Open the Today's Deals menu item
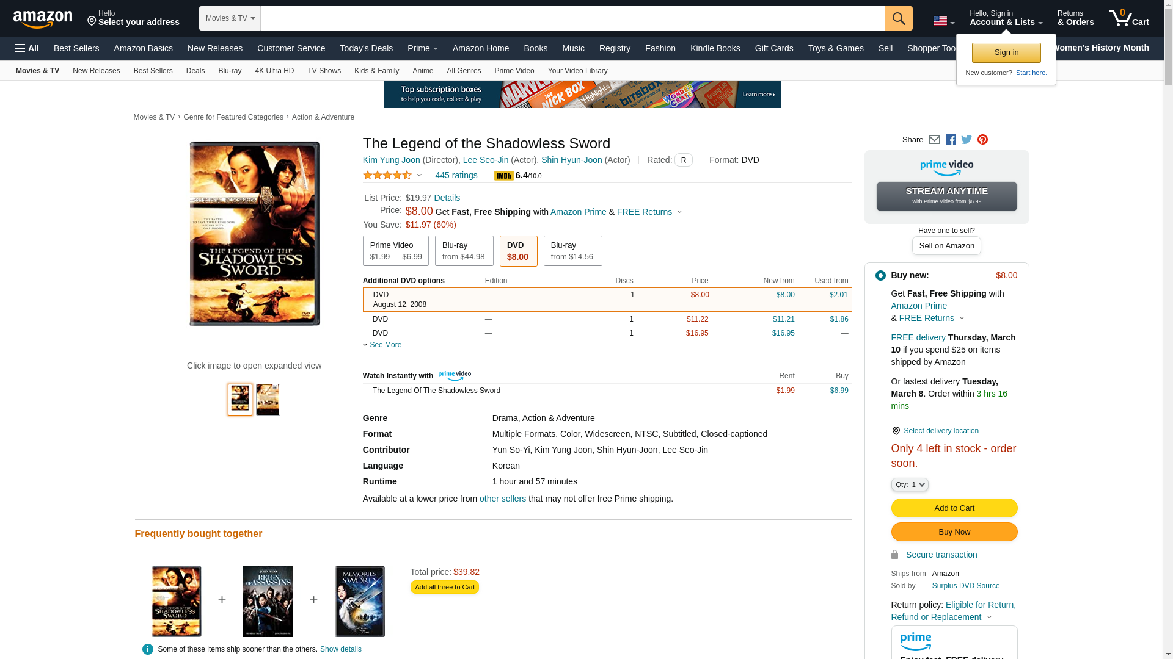 point(366,48)
